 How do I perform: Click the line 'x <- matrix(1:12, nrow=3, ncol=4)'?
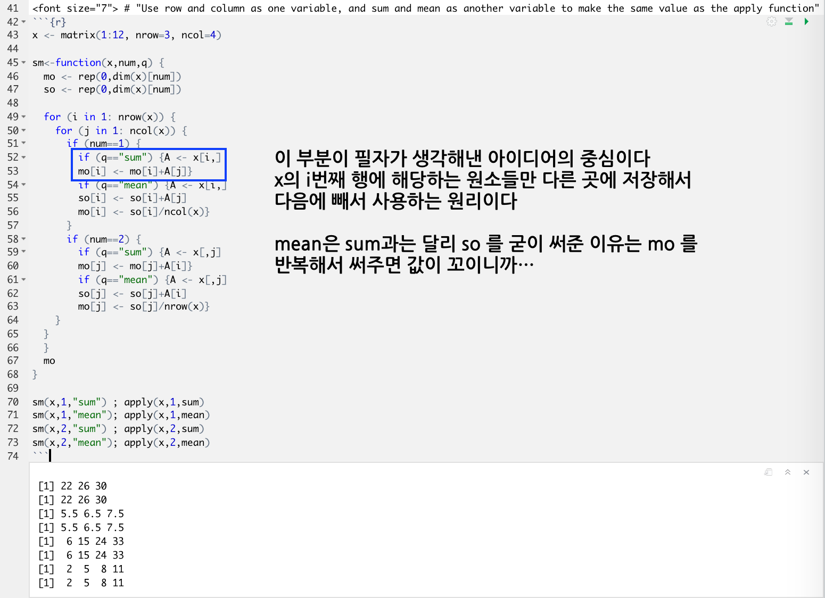pos(127,35)
